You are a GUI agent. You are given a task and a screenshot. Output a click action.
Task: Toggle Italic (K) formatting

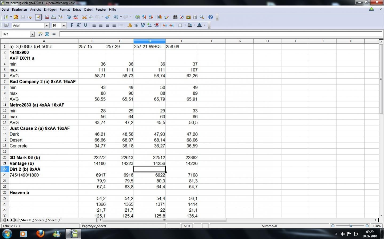[x=78, y=25]
